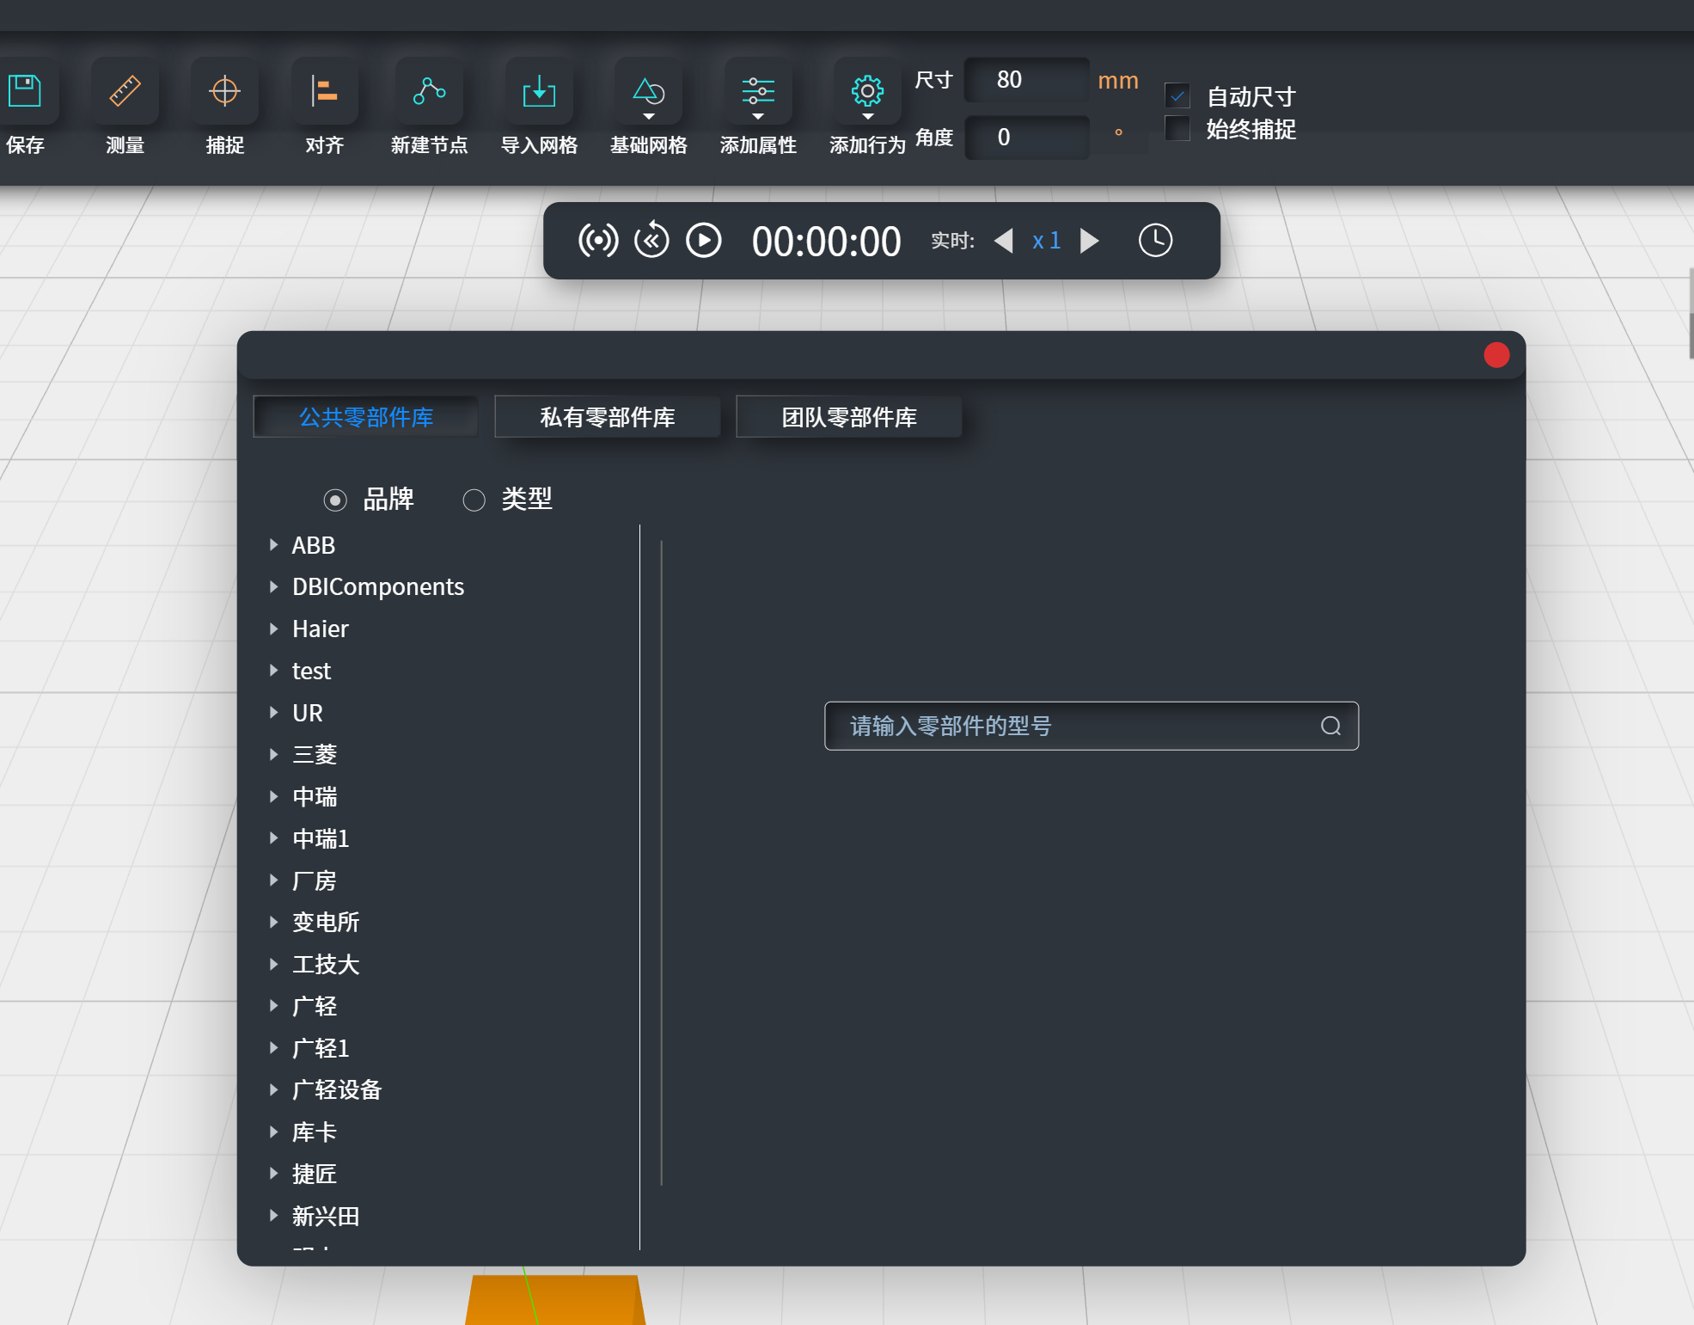The image size is (1694, 1325).
Task: Select the Measure (测量) ruler tool
Action: (x=125, y=91)
